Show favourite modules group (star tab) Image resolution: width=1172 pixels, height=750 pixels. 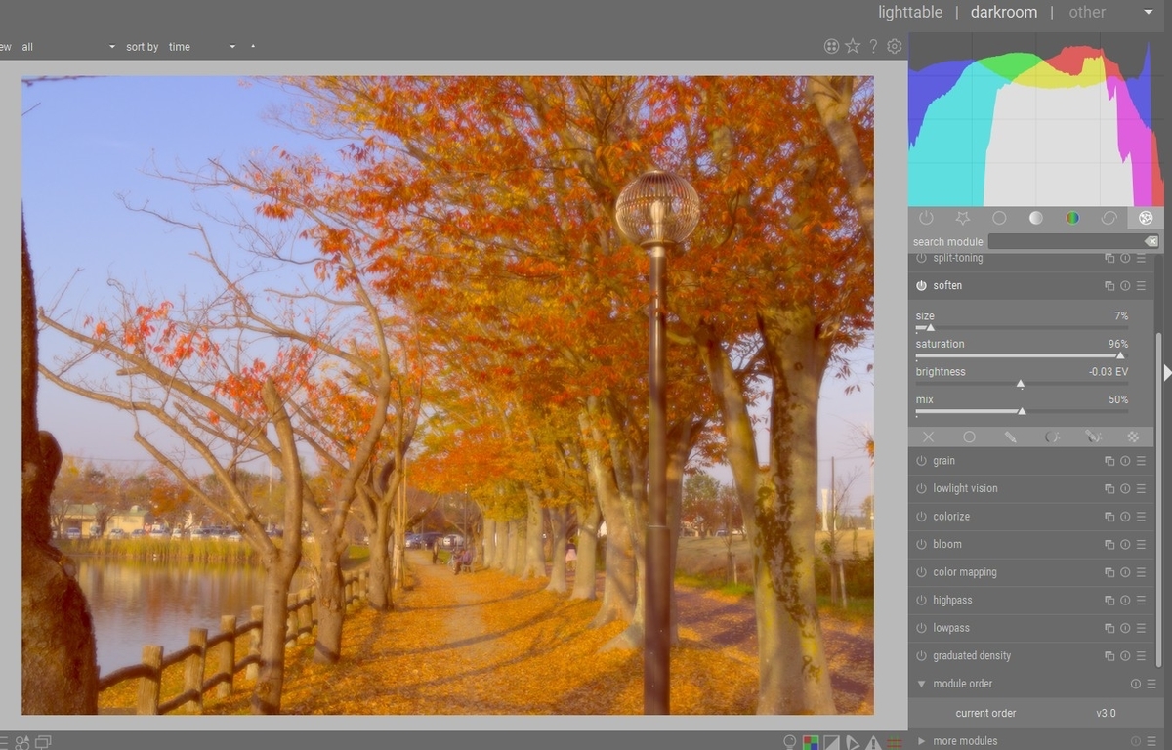[962, 218]
